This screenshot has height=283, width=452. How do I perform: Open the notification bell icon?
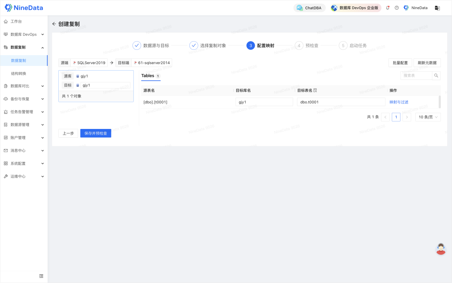(x=388, y=8)
